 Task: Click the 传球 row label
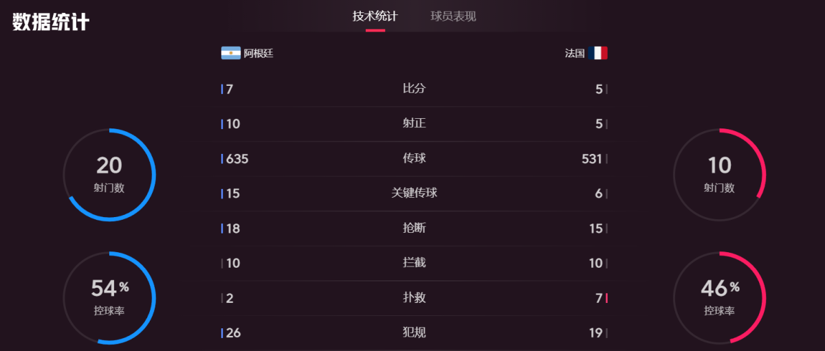tap(414, 159)
